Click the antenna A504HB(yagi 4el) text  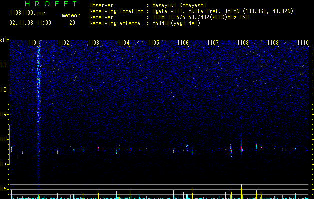[x=176, y=23]
